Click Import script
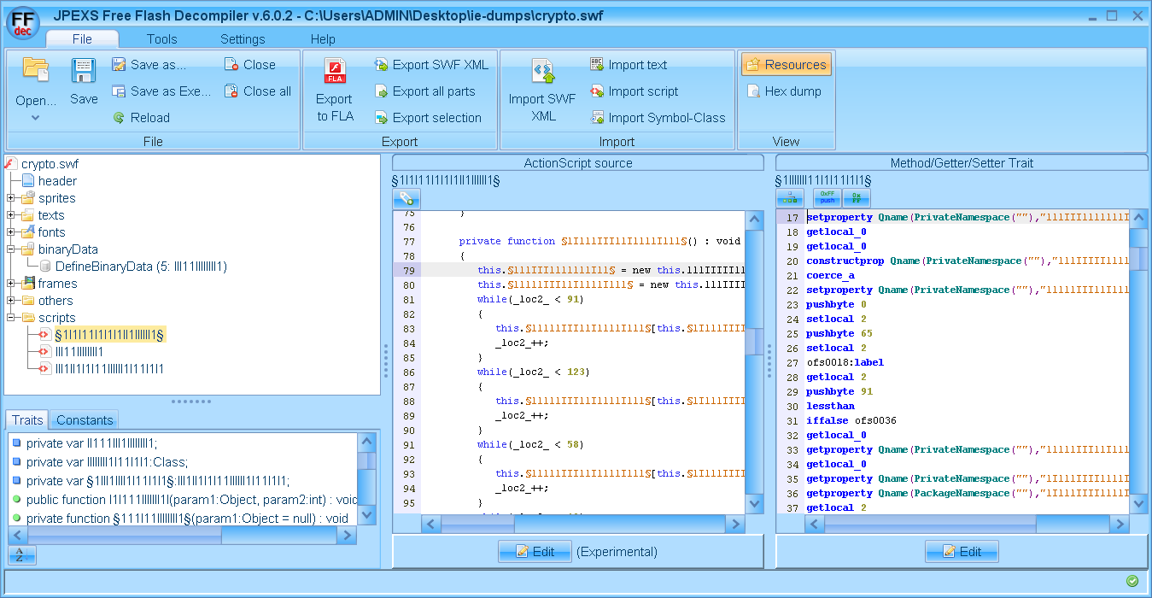This screenshot has width=1152, height=598. click(x=634, y=91)
